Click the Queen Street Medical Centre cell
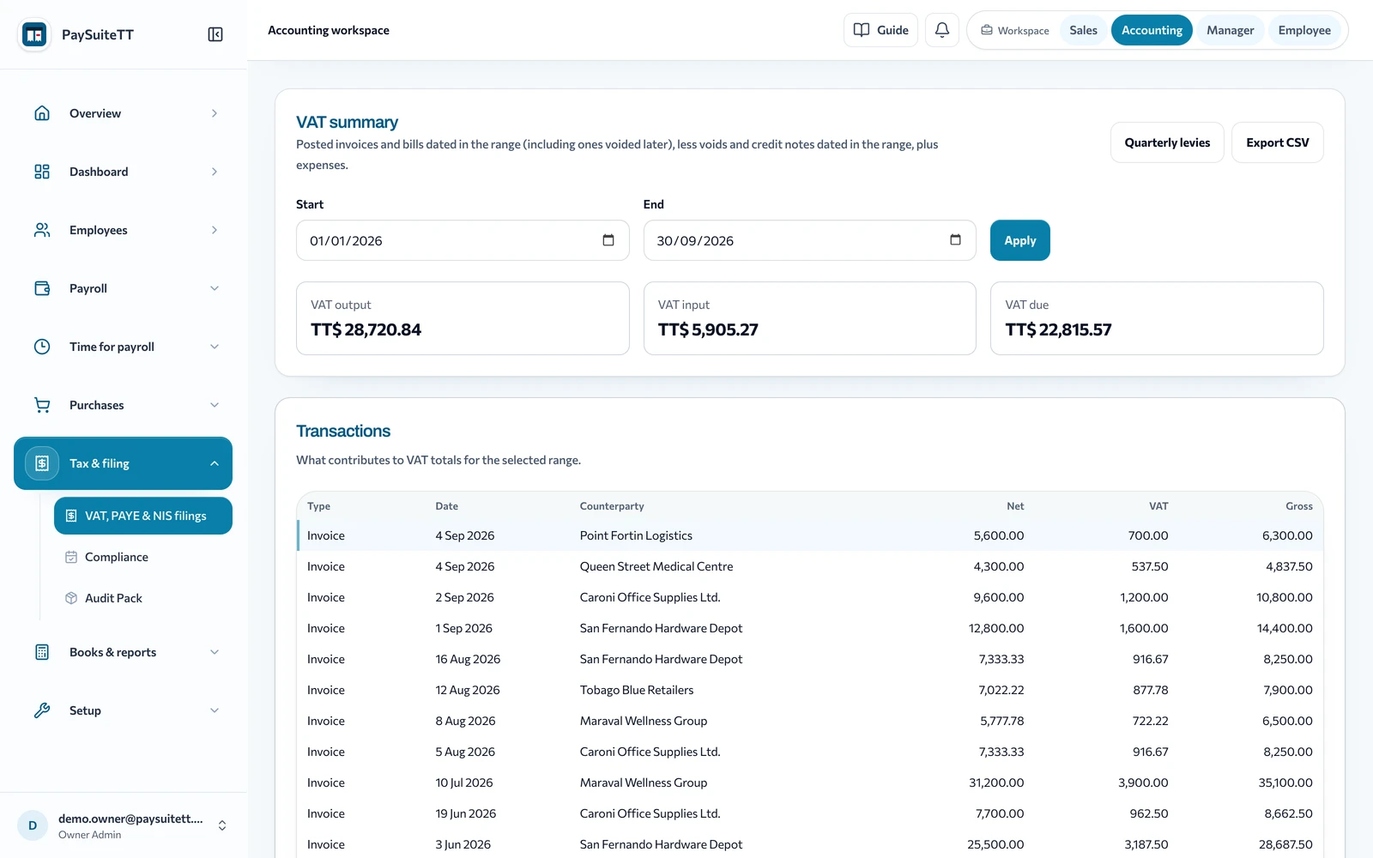The width and height of the screenshot is (1373, 858). click(656, 566)
